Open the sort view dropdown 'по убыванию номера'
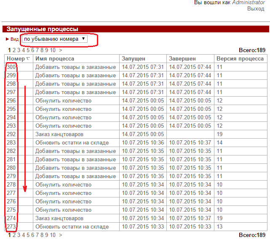This screenshot has height=242, width=270. pos(55,39)
